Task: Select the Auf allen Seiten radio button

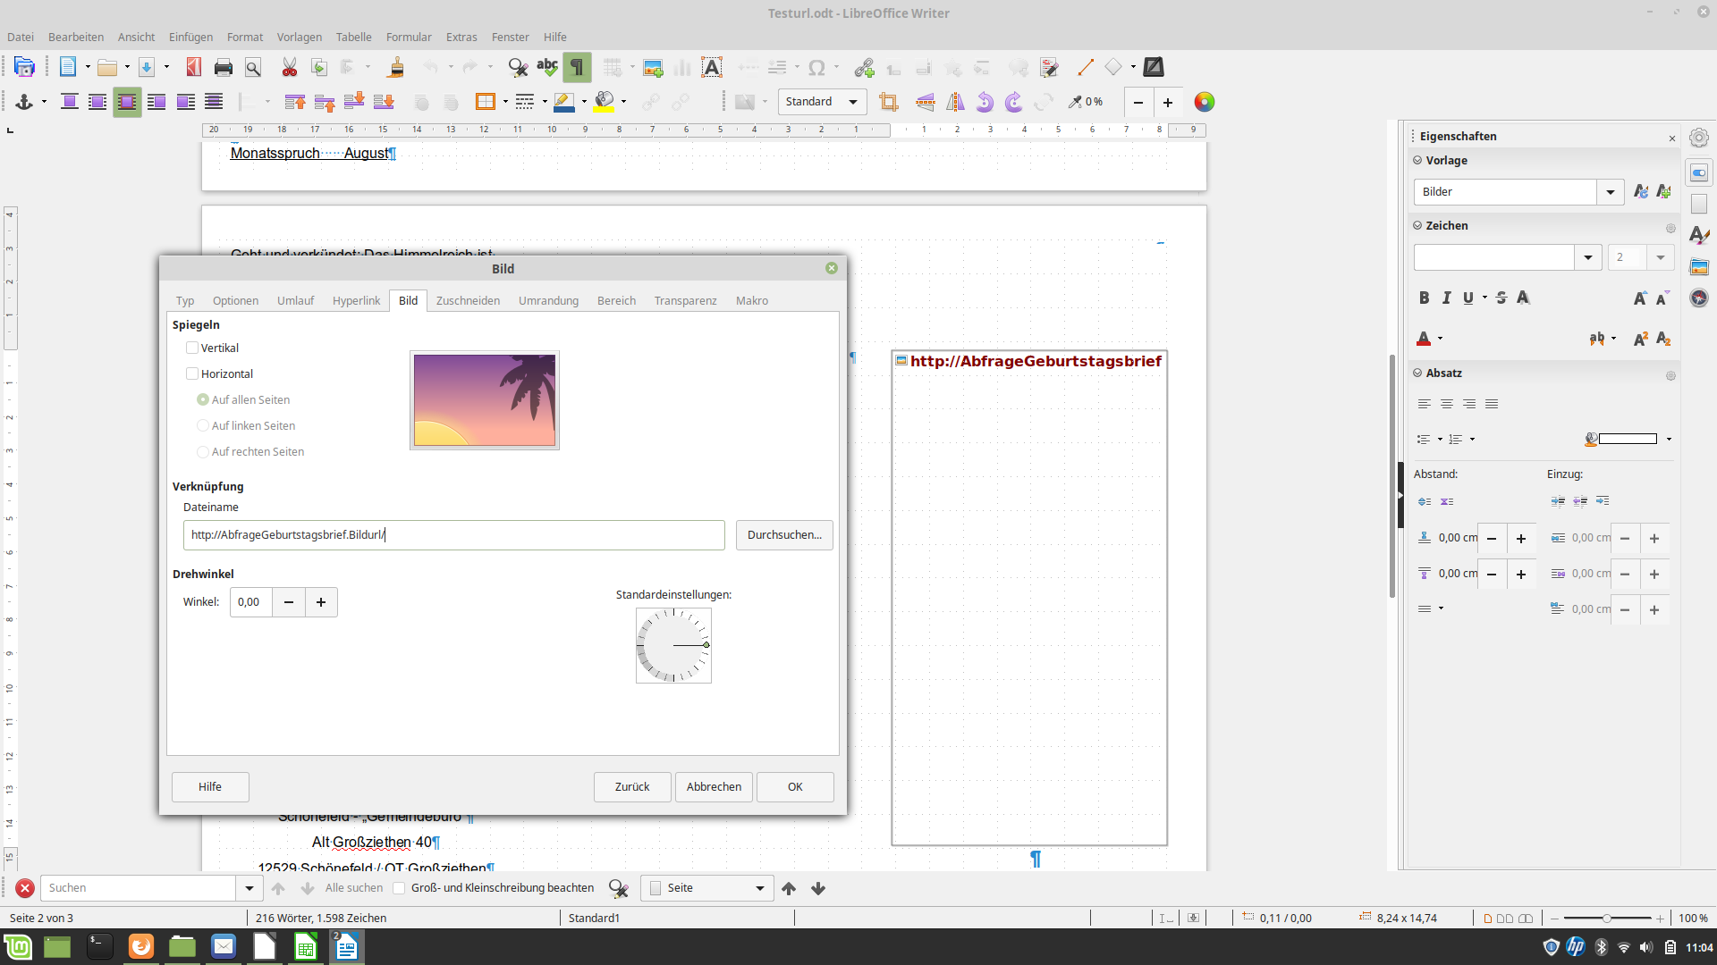Action: pyautogui.click(x=203, y=399)
